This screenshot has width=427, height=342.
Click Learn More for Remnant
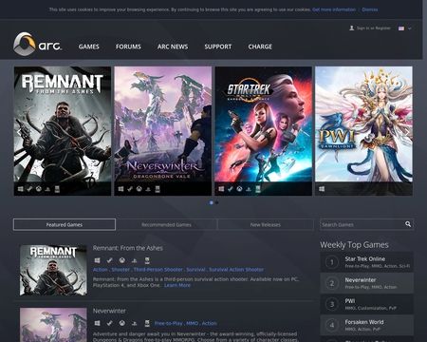pos(177,285)
